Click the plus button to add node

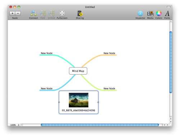(12, 13)
